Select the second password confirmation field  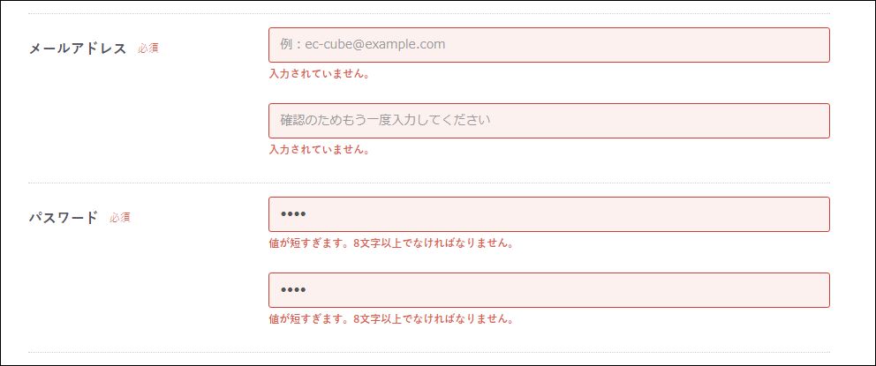click(x=548, y=290)
